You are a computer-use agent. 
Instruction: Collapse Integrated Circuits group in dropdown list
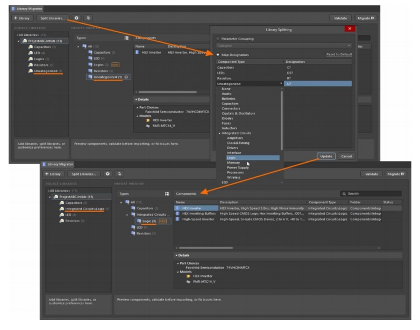coord(219,133)
